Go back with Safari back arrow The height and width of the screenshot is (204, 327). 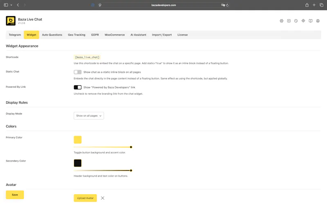point(18,5)
